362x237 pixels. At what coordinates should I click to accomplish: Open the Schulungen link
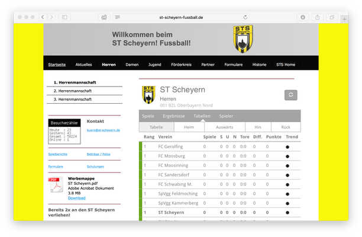[95, 166]
